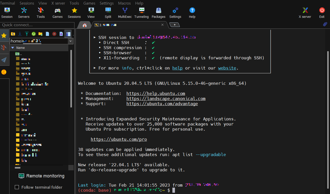Click the info link in terminal banner

127,68
